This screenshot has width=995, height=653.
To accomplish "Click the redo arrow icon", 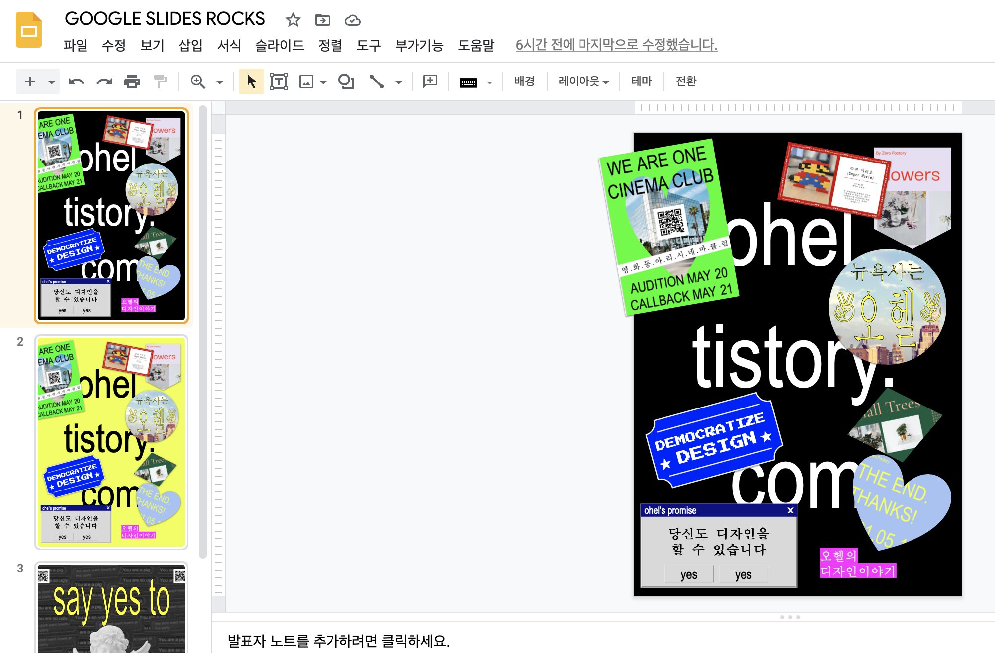I will pyautogui.click(x=104, y=82).
